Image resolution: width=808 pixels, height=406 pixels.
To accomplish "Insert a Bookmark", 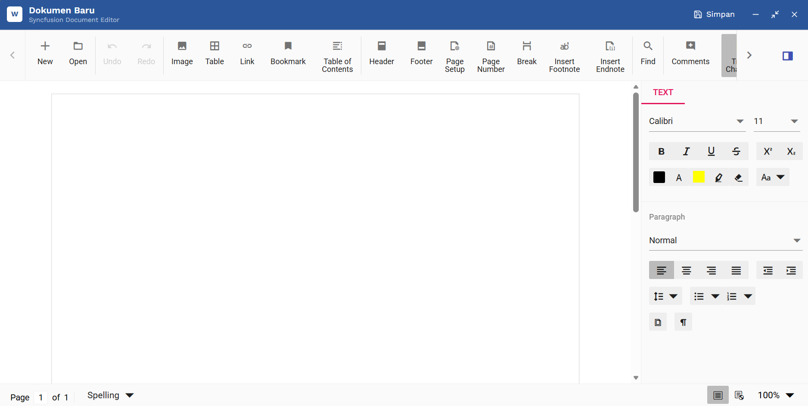I will 288,54.
